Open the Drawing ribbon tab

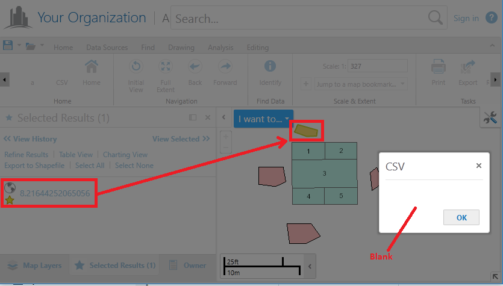pos(181,48)
